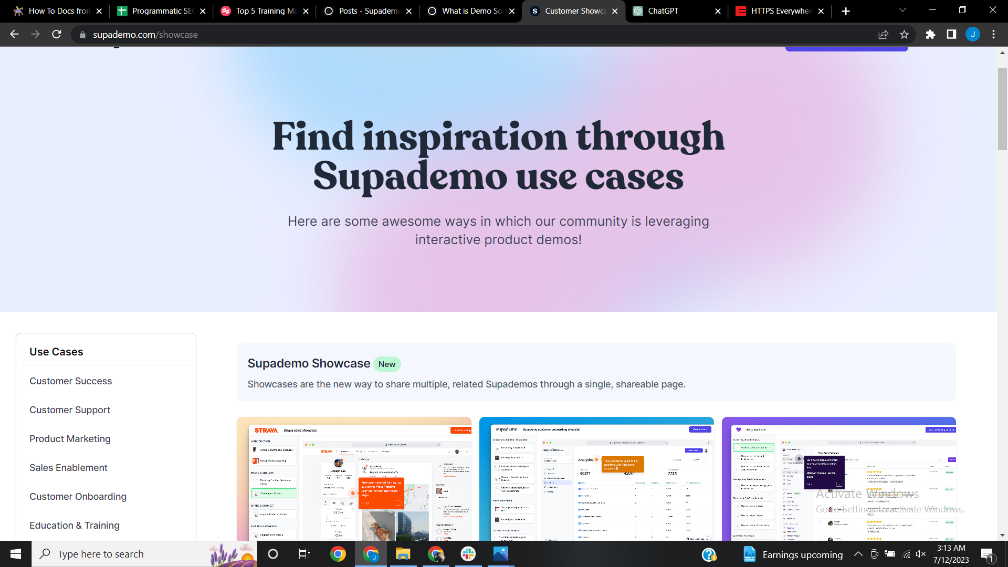Go back using browser back arrow

point(14,35)
